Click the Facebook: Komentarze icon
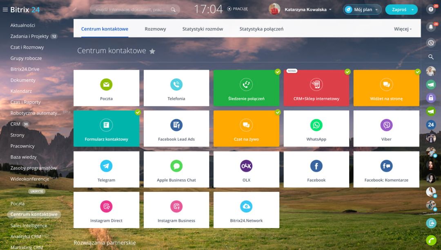This screenshot has width=441, height=250. (386, 166)
